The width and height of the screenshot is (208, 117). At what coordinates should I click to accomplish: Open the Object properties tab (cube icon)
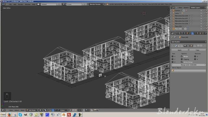click(x=187, y=33)
